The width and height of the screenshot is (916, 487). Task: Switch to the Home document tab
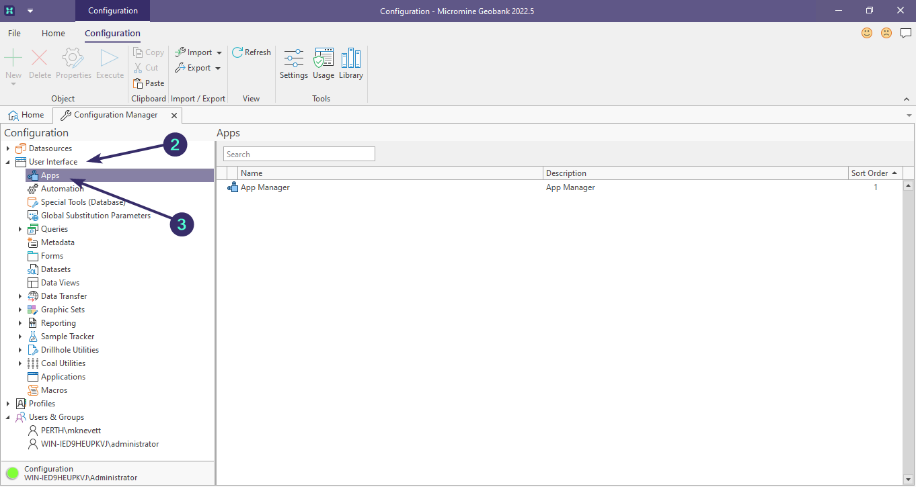click(26, 115)
